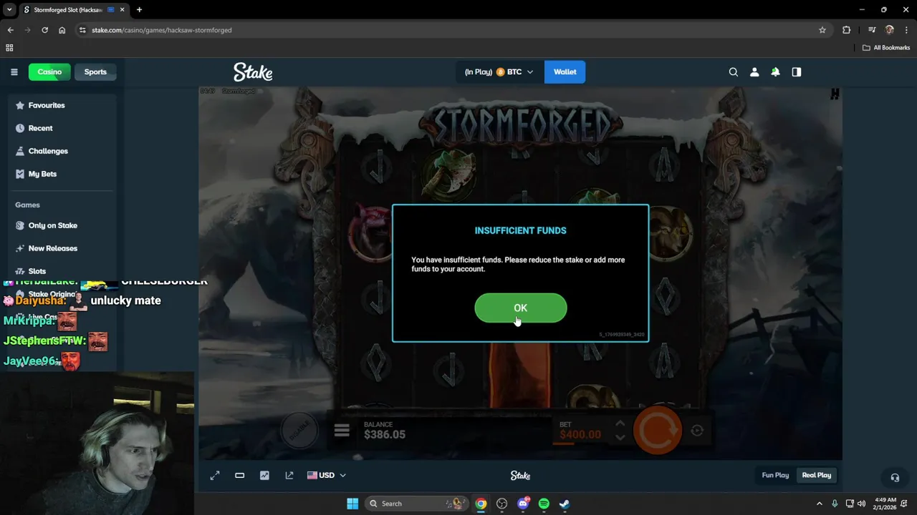The width and height of the screenshot is (917, 515).
Task: Open the taskbar volume control
Action: tap(861, 504)
